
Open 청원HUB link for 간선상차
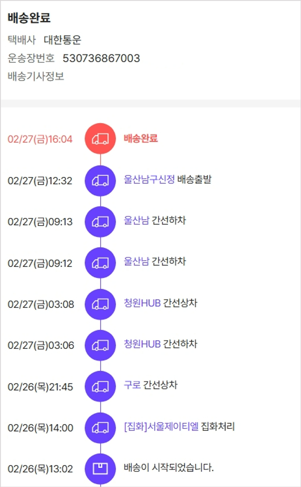pos(142,303)
